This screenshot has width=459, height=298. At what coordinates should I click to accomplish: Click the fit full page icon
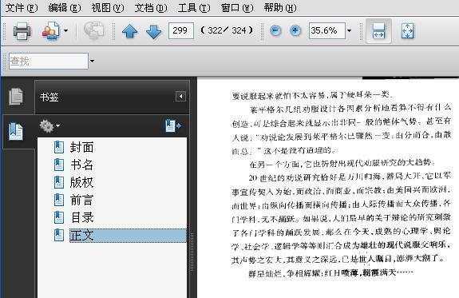407,31
